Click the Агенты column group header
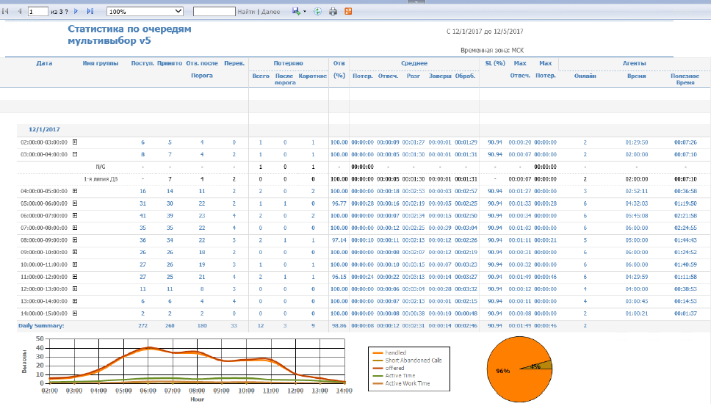Viewport: 711px width, 420px height. (x=634, y=63)
